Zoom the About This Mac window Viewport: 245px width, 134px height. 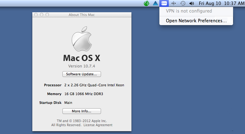(x=47, y=15)
